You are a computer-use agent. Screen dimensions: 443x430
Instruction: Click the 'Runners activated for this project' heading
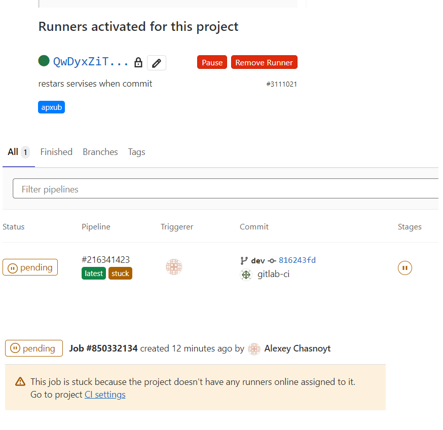point(138,26)
